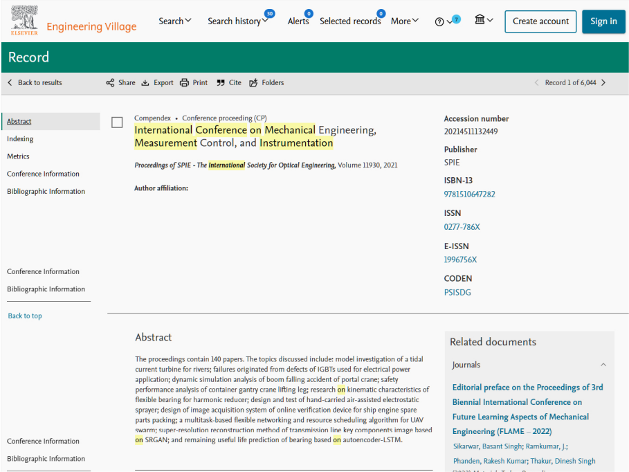Screen dimensions: 629x472
Task: Click author Ramkumar, J.
Action: tap(547, 446)
